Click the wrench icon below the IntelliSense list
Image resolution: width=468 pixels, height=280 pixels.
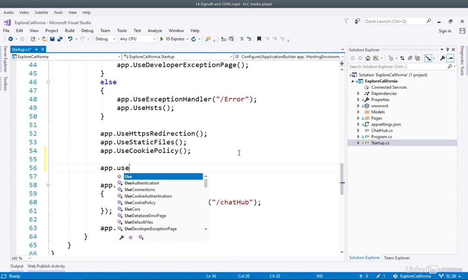(122, 237)
